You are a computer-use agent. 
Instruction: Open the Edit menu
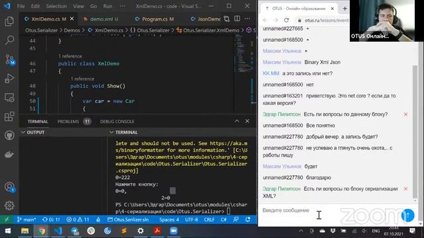pos(35,6)
